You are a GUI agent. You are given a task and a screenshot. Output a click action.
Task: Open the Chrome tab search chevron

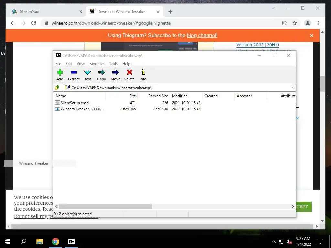tap(273, 8)
